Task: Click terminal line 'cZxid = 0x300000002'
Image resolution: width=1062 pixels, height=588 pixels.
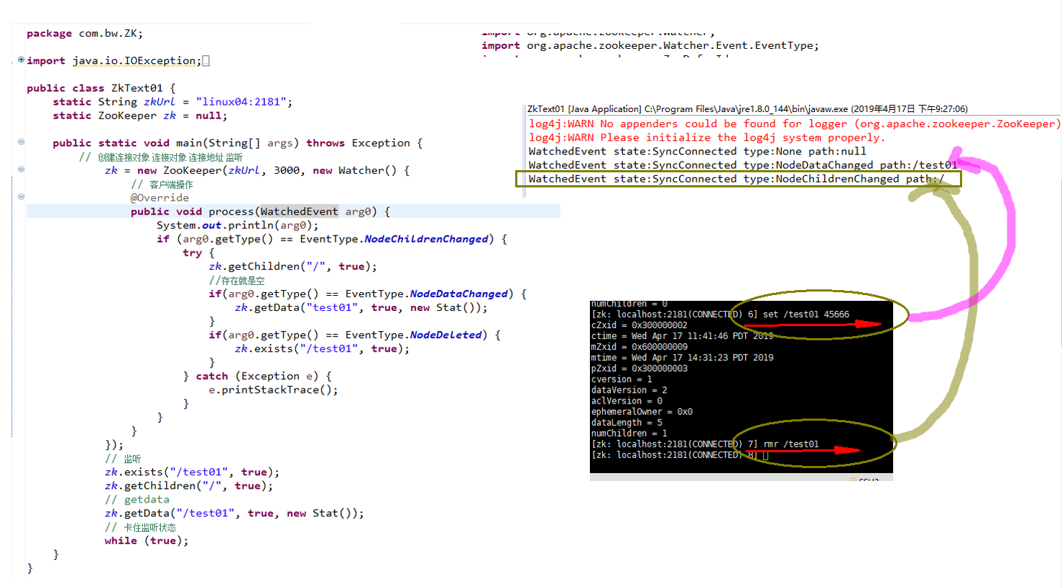Action: coord(639,325)
